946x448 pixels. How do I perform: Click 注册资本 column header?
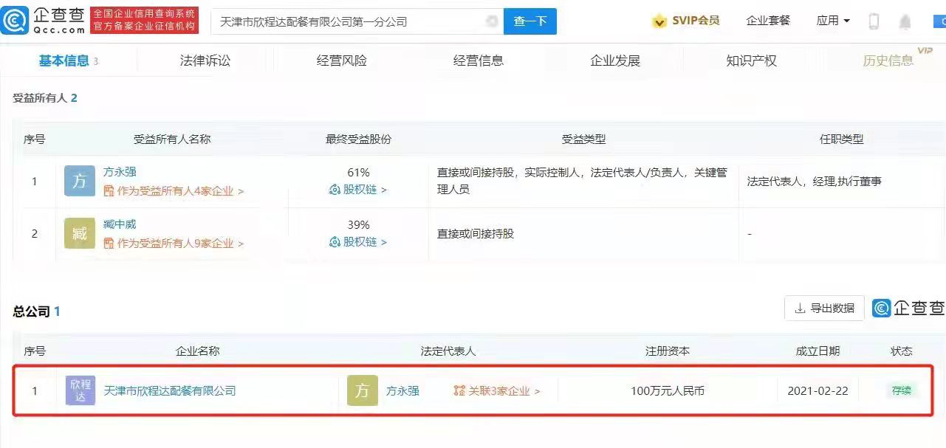click(668, 351)
